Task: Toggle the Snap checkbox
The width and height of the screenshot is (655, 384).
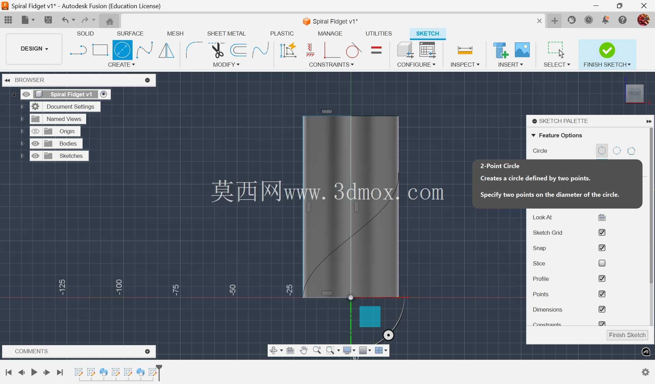Action: pos(602,248)
